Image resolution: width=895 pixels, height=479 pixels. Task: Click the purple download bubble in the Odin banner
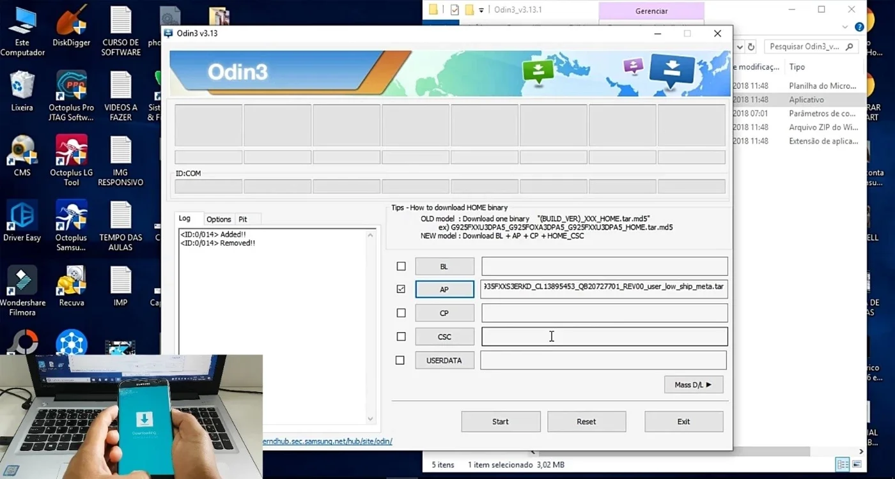point(633,66)
